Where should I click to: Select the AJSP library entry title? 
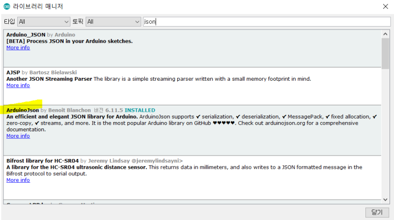[x=13, y=72]
